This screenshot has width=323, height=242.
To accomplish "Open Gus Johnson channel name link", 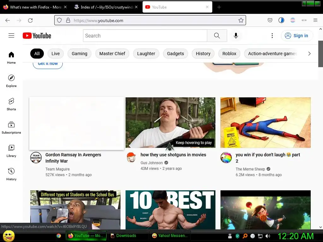I will [x=152, y=163].
